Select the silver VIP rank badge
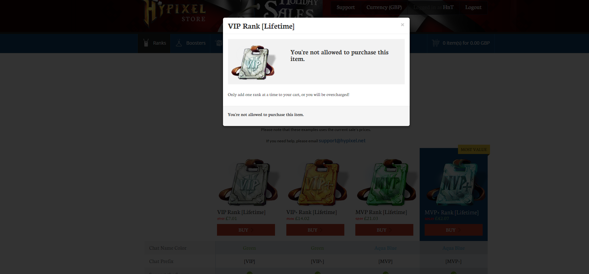The width and height of the screenshot is (589, 274). [248, 182]
